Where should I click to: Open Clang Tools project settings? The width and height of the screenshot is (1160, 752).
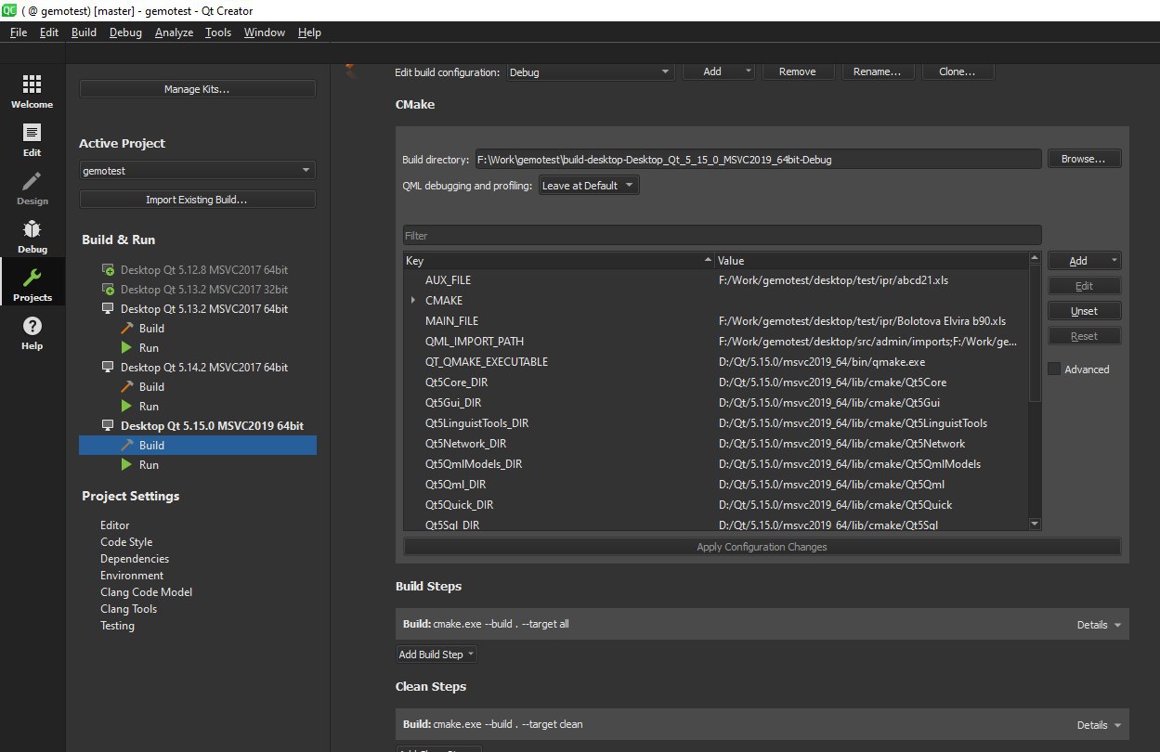coord(128,609)
